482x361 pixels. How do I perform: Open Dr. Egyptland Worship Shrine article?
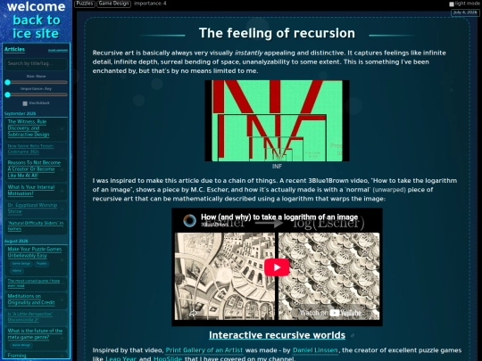32,208
